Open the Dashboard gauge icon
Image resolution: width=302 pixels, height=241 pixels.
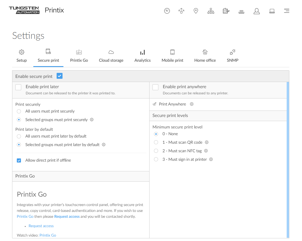[x=167, y=11]
